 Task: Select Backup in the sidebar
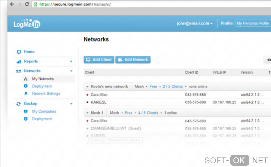tap(31, 103)
